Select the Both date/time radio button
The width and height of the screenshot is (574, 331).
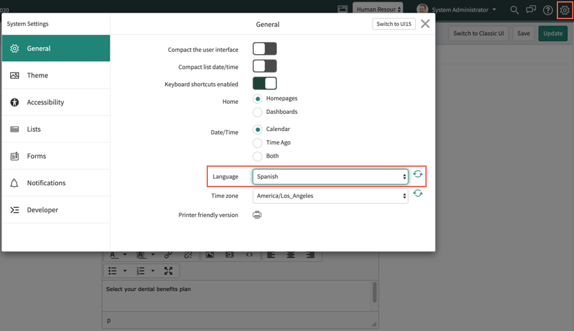(x=258, y=157)
